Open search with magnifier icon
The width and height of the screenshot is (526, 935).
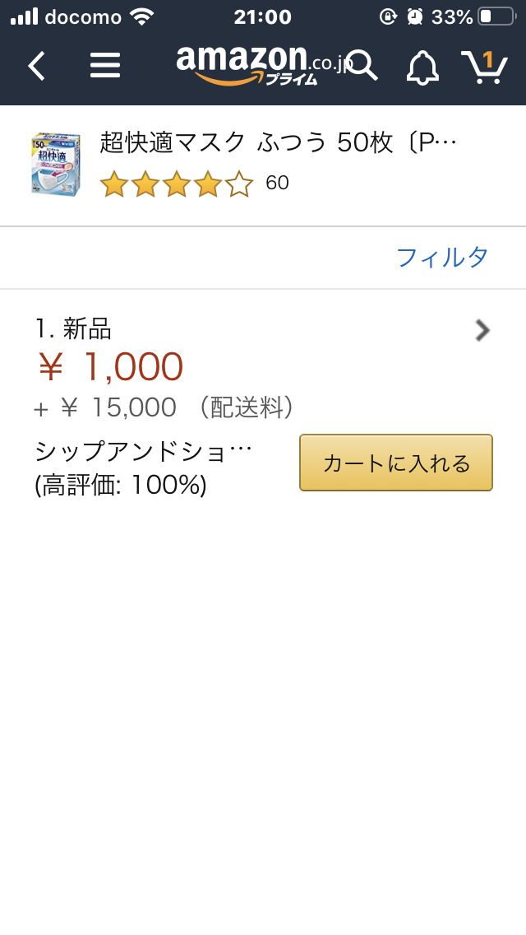362,66
